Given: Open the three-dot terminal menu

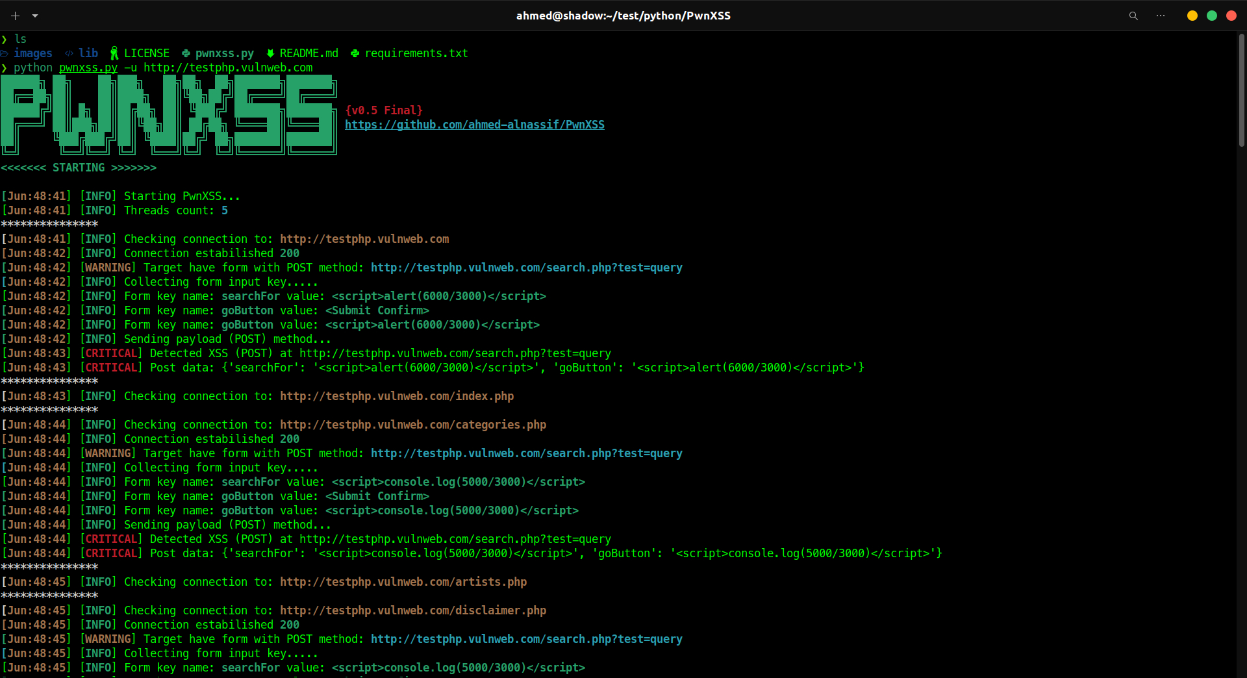Looking at the screenshot, I should [1161, 16].
